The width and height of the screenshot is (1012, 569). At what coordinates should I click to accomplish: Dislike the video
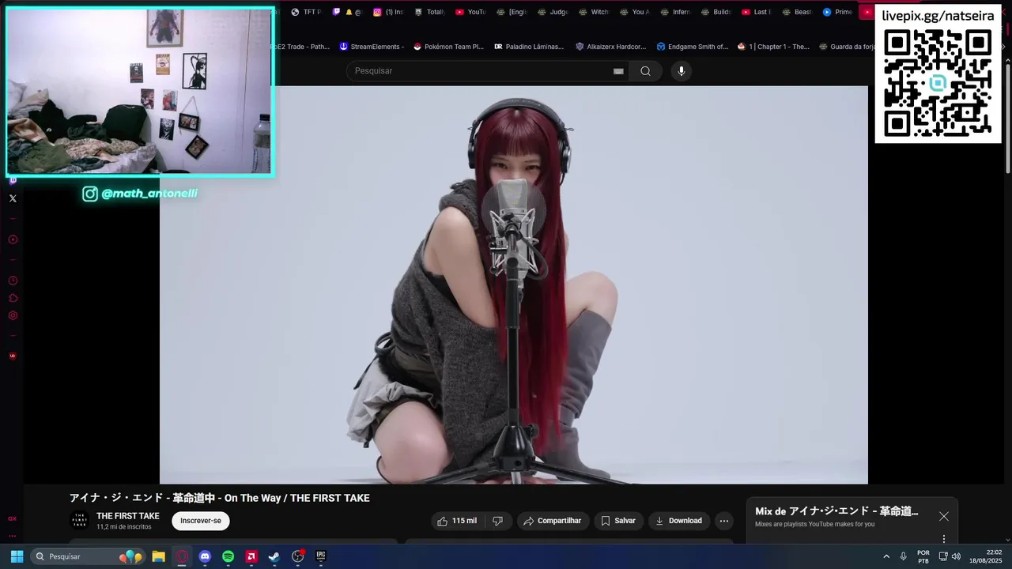[x=497, y=521]
